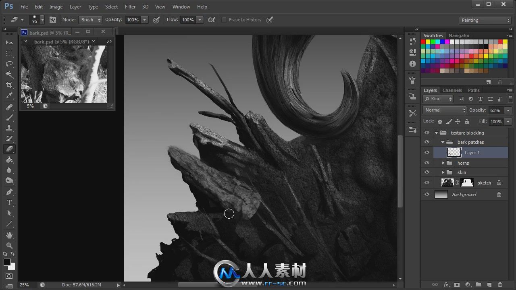Screen dimensions: 516x290
Task: Open the Image menu
Action: [x=56, y=7]
